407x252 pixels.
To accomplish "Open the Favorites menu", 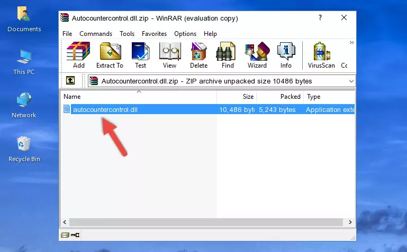I will click(154, 34).
